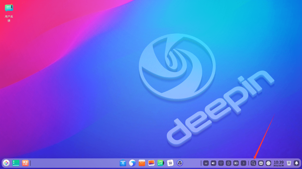Toggle Bluetooth in the tray
The image size is (302, 169).
click(228, 163)
